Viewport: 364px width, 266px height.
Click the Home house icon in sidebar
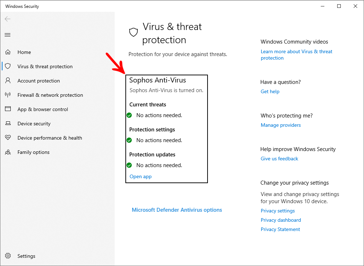click(x=8, y=52)
